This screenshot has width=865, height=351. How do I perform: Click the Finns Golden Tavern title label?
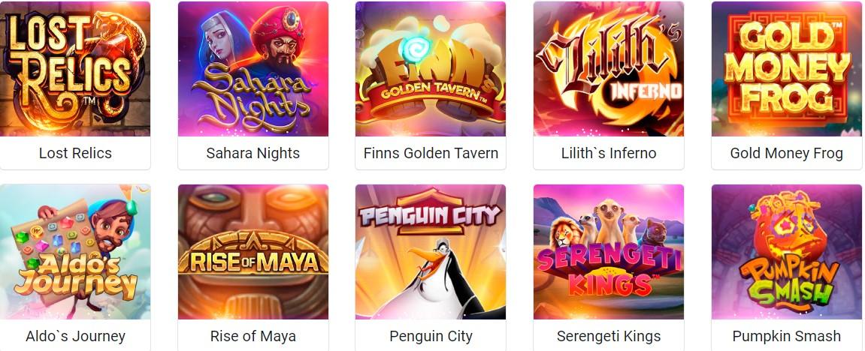tap(431, 153)
